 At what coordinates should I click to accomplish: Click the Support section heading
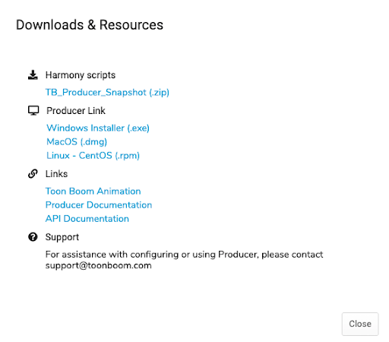[x=62, y=237]
